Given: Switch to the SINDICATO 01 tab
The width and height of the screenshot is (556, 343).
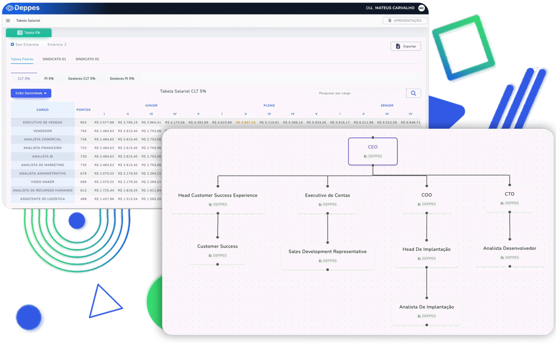Looking at the screenshot, I should tap(54, 59).
